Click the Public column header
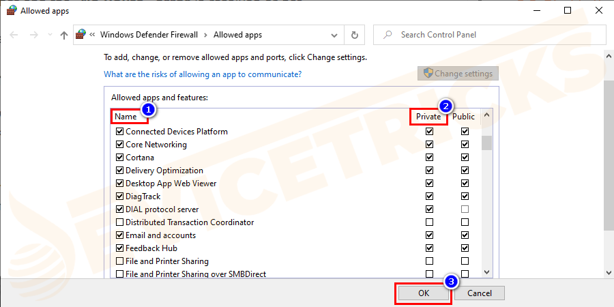The height and width of the screenshot is (307, 614). point(464,117)
